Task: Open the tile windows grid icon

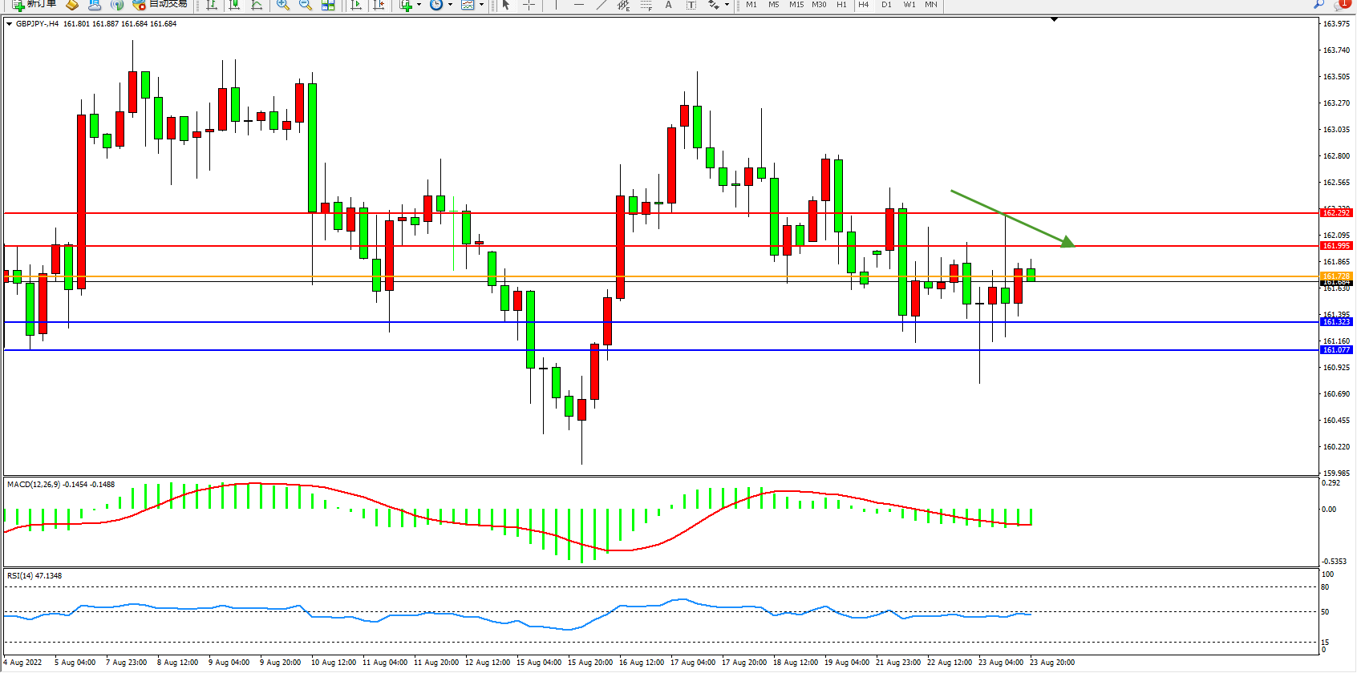Action: coord(328,5)
